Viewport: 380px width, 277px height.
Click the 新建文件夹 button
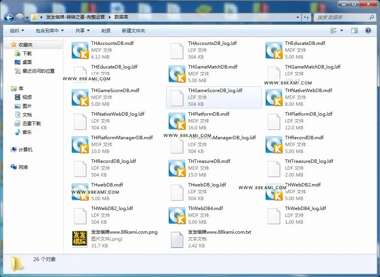134,31
